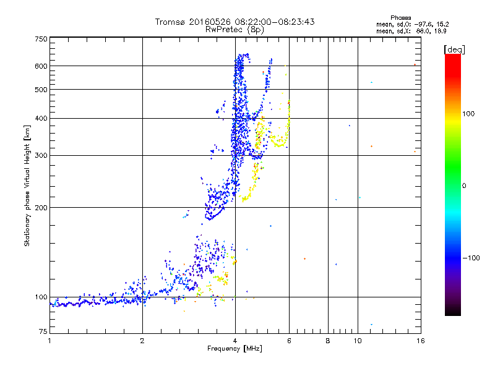Image resolution: width=495 pixels, height=371 pixels.
Task: Click the cyan data point below 100 km near 11 MHz
Action: pos(372,324)
